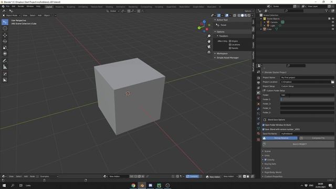Select wireframe viewport shading icon
This screenshot has width=336, height=189.
pos(239,15)
